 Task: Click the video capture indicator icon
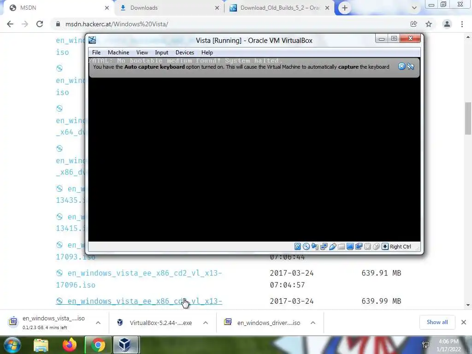pyautogui.click(x=359, y=247)
